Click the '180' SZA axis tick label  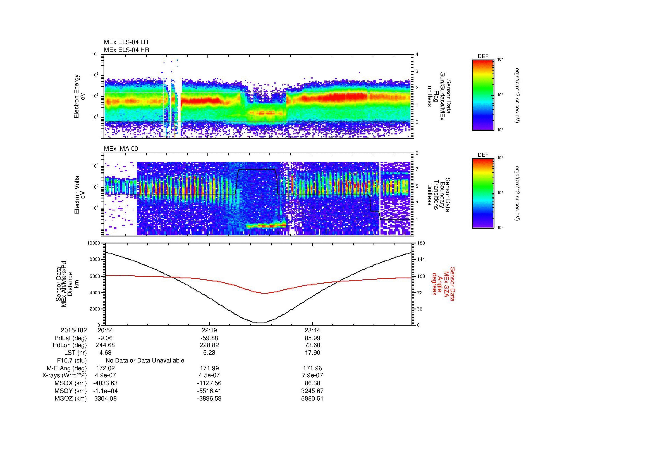point(422,243)
